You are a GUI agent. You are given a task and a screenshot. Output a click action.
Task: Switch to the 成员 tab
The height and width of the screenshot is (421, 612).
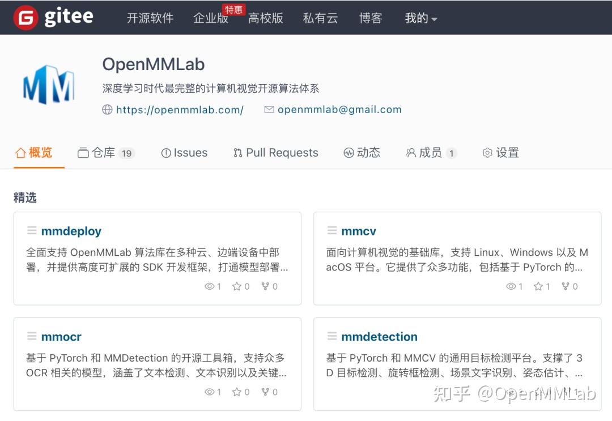coord(431,153)
